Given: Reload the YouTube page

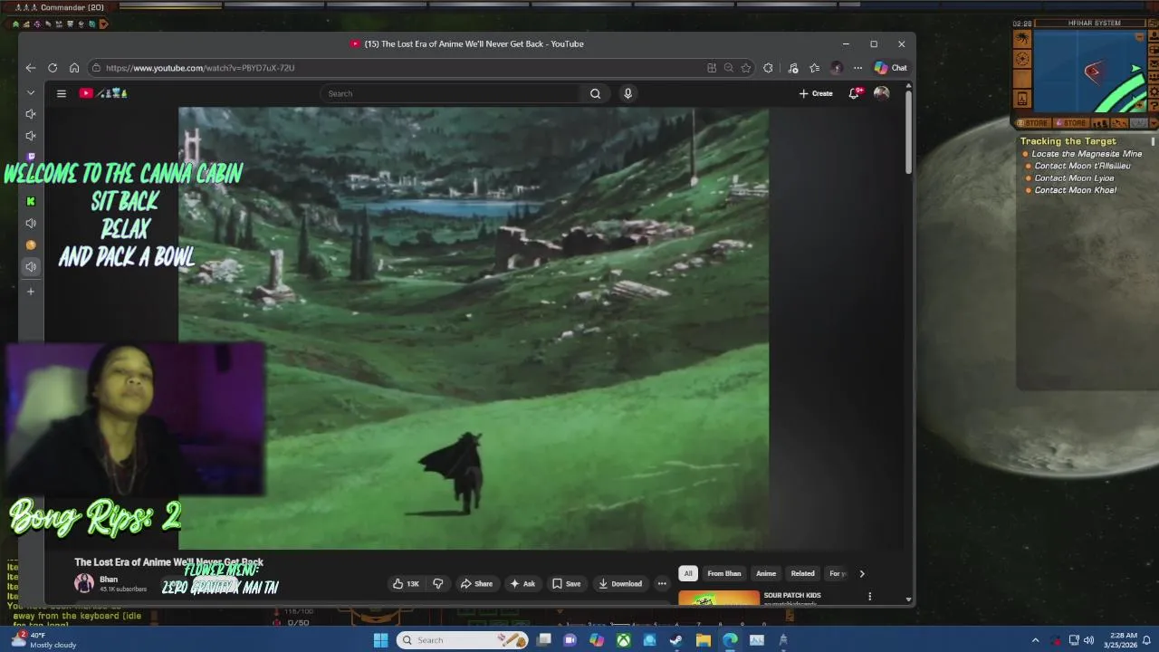Looking at the screenshot, I should point(53,68).
